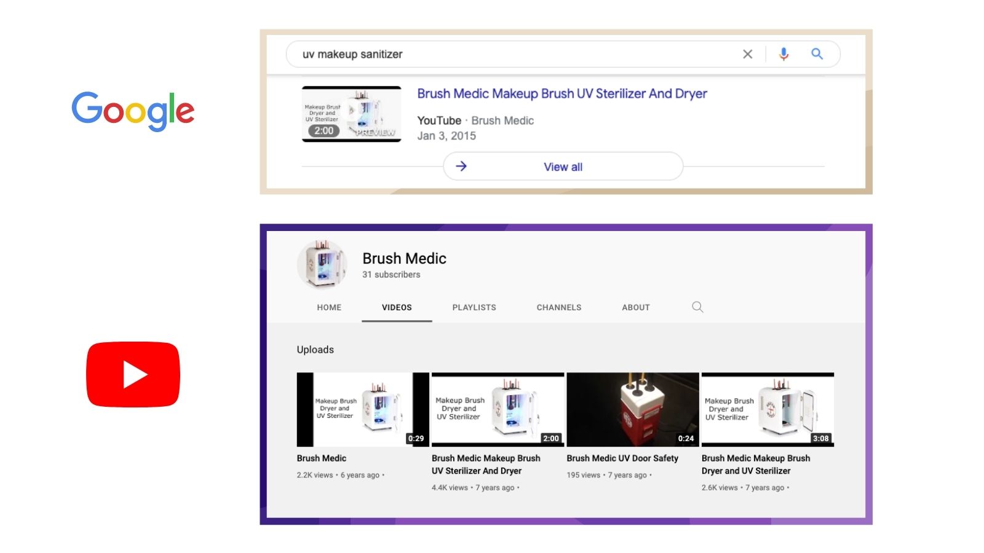Click Brush Medic Makeup Brush UV Sterilizer And Dryer title
Viewport: 984px width, 553px height.
(x=486, y=465)
